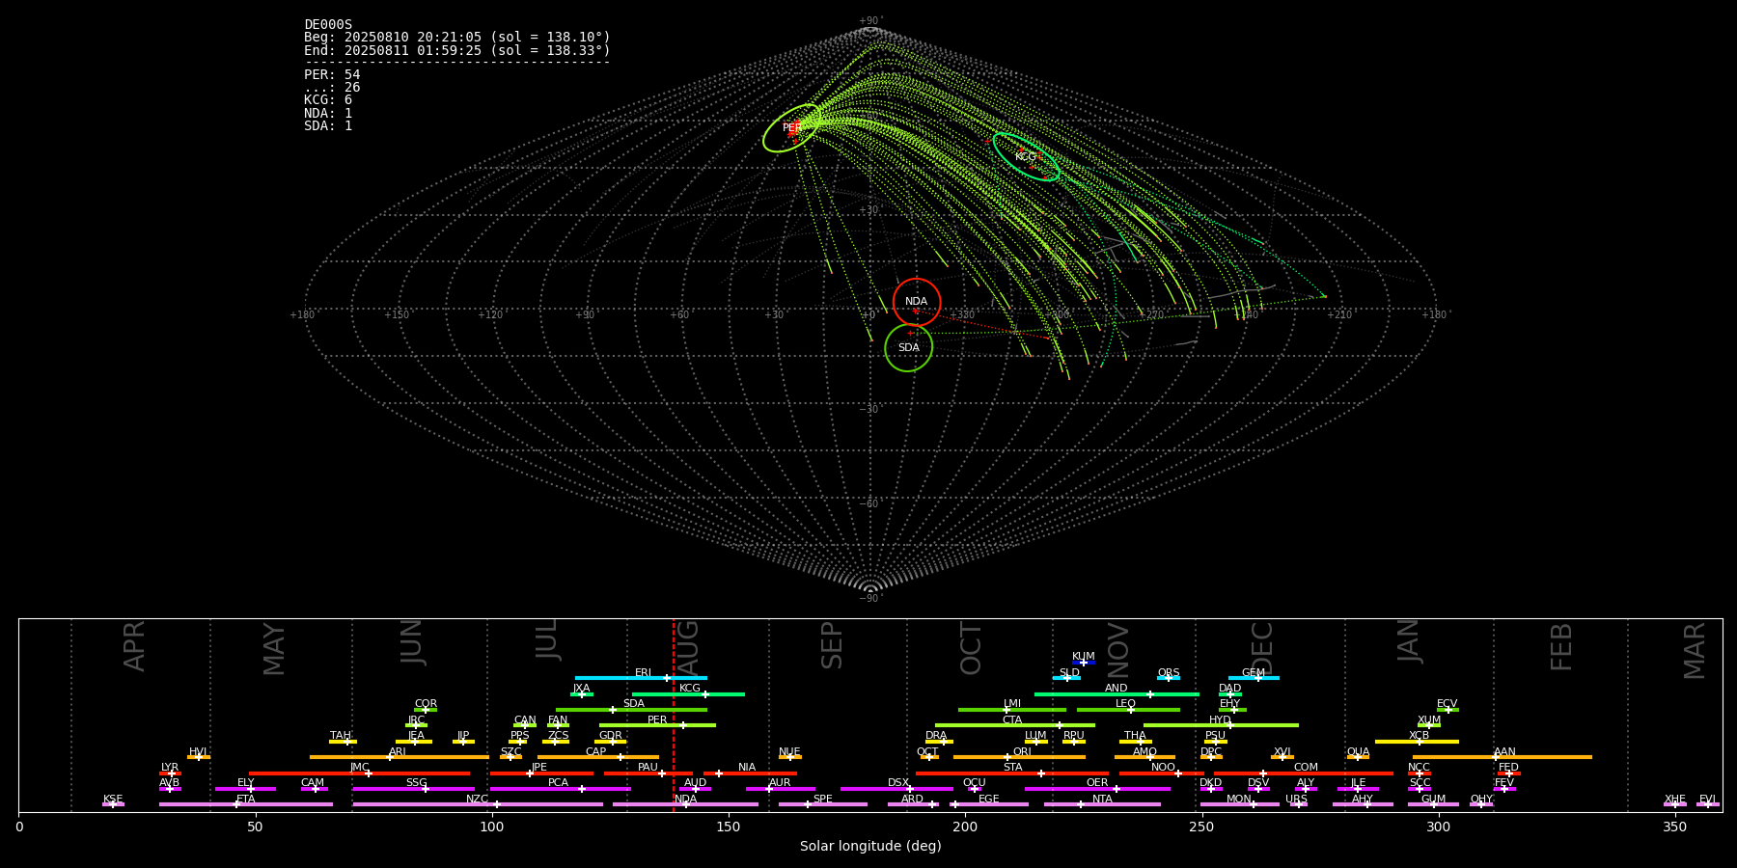Click the KCG radiant ellipse on sky map
Viewport: 1737px width, 868px height.
coord(1026,156)
